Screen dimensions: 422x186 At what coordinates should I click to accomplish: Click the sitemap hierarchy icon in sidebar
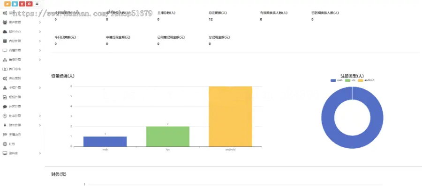pyautogui.click(x=5, y=59)
